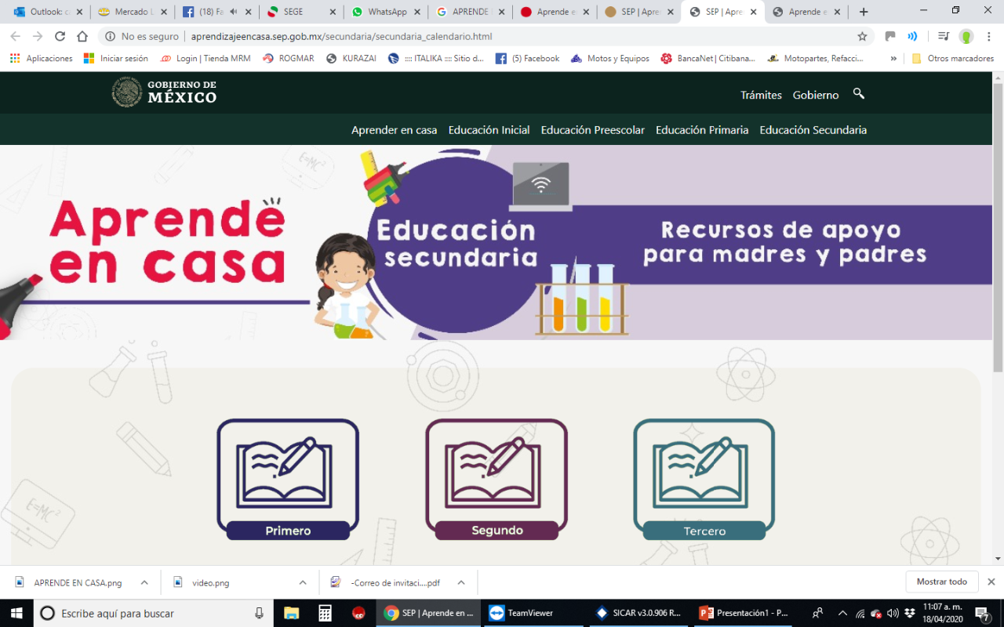
Task: Open the Login Tienda MRM bookmark
Action: tap(205, 58)
